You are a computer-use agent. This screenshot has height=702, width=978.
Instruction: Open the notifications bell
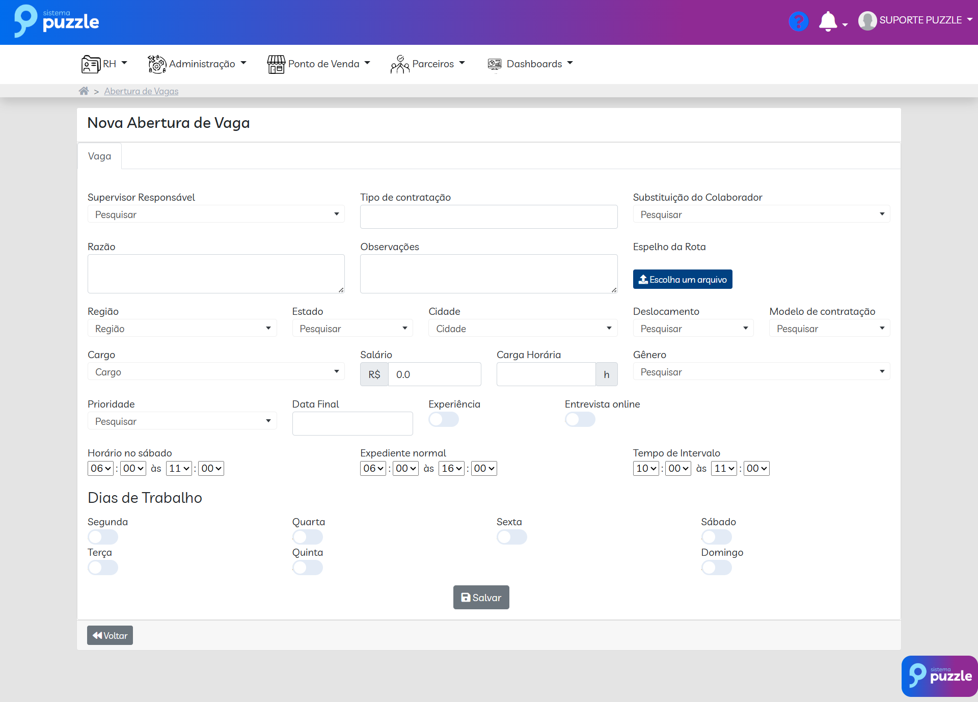[x=828, y=21]
